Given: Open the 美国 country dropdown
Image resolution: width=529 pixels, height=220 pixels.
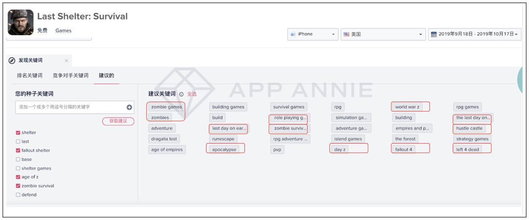Looking at the screenshot, I should pos(383,34).
